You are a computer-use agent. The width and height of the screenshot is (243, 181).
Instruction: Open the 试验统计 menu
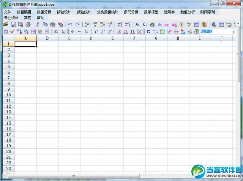click(84, 12)
